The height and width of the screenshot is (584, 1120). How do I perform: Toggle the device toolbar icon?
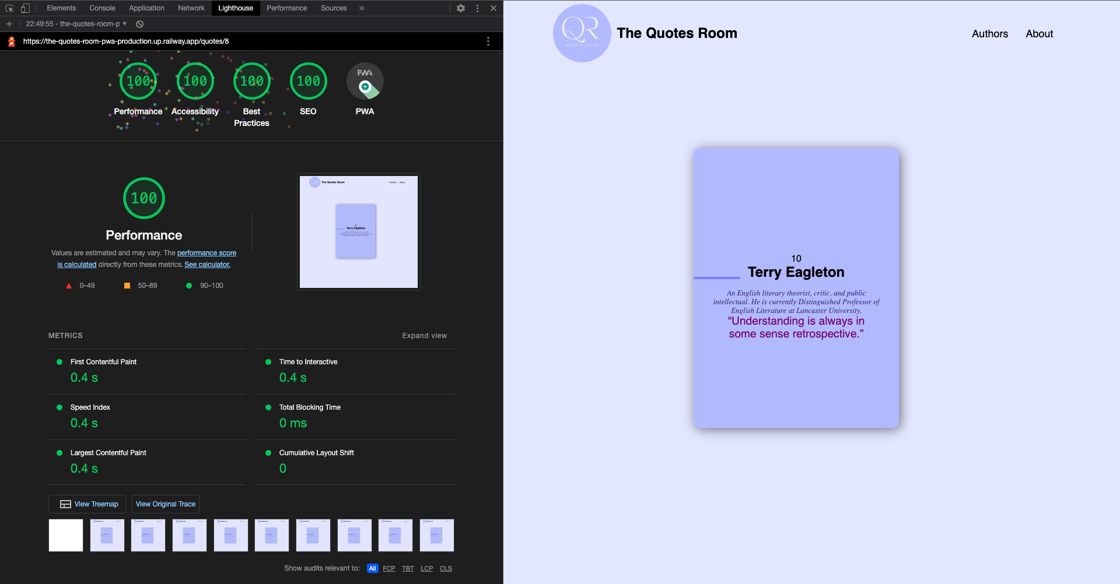click(x=24, y=8)
